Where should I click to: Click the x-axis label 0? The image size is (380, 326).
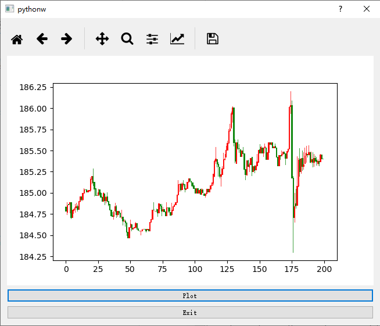(66, 269)
